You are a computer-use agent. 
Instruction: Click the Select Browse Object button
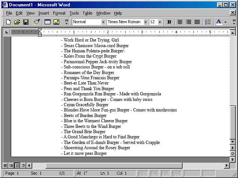pos(232,154)
